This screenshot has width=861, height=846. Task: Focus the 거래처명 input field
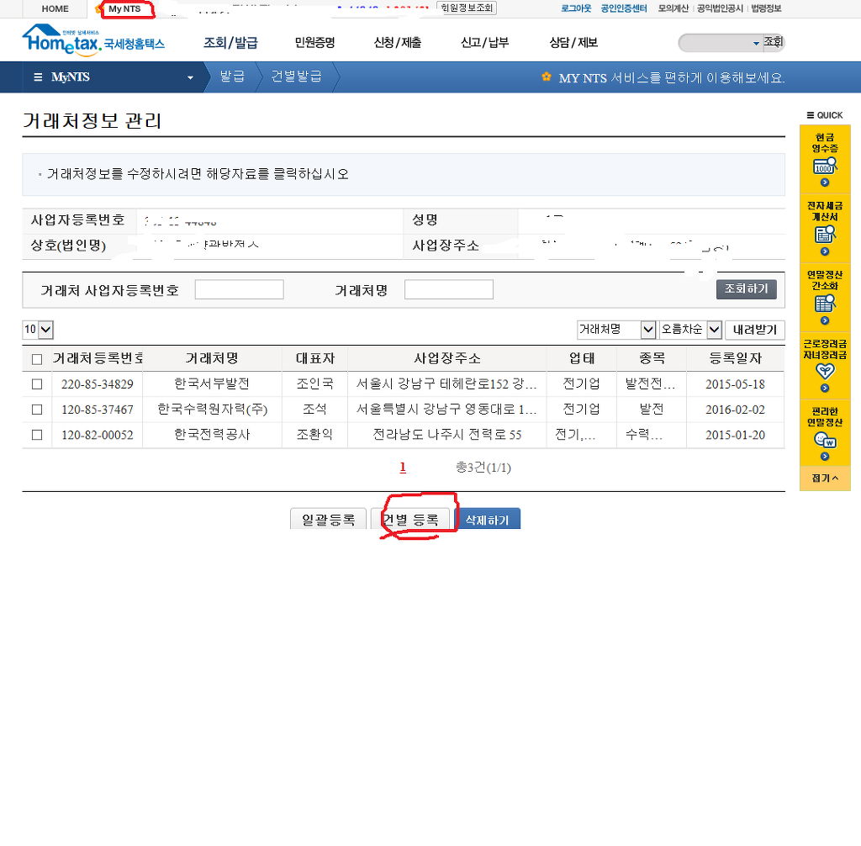tap(449, 289)
